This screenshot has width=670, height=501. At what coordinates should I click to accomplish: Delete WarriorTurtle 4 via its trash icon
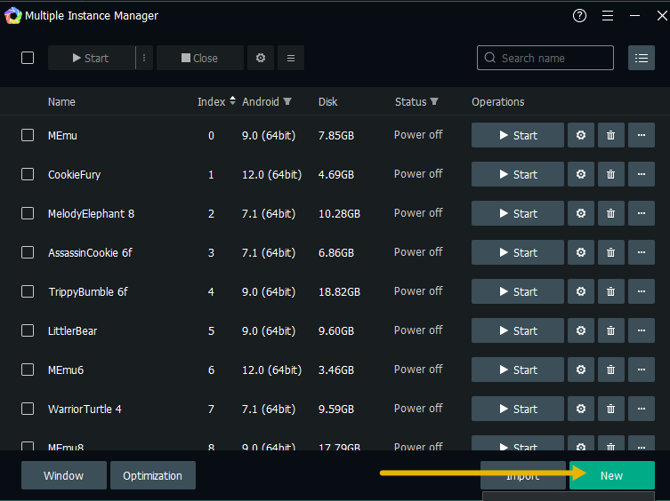click(611, 409)
